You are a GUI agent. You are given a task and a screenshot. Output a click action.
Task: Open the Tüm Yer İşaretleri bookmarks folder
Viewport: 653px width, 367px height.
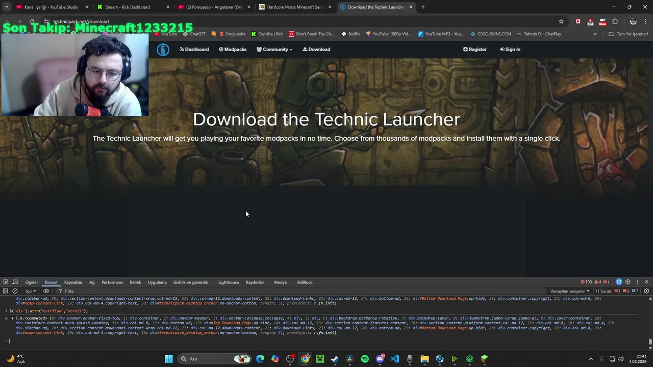(x=629, y=34)
